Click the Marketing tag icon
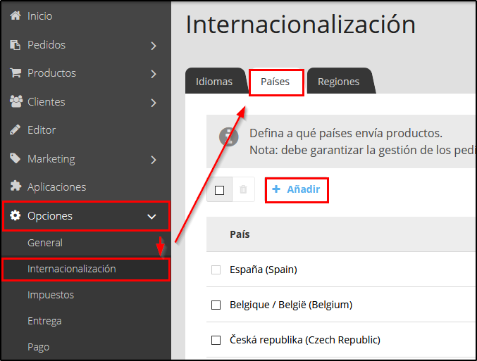The height and width of the screenshot is (361, 477). point(16,159)
